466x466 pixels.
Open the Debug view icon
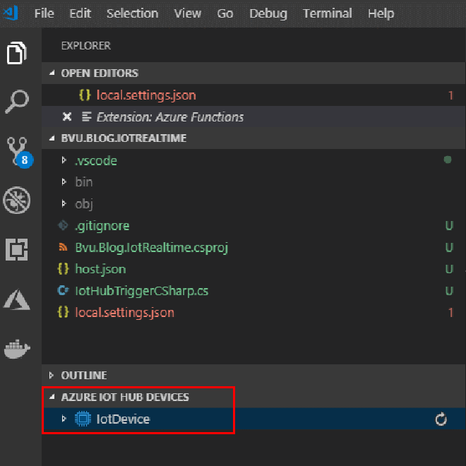(x=17, y=201)
